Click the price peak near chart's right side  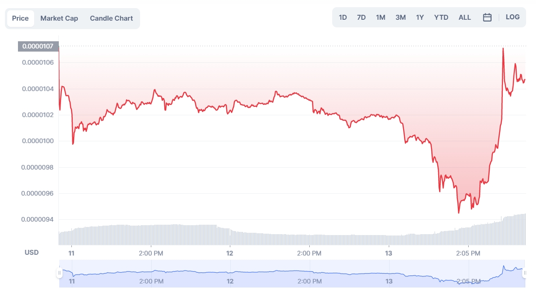[x=503, y=48]
